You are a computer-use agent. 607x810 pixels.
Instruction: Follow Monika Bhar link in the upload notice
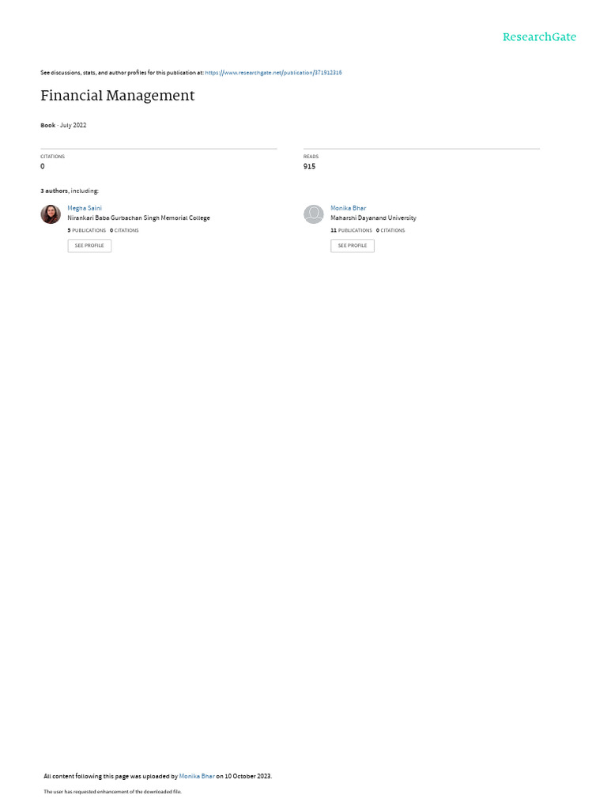click(x=197, y=776)
